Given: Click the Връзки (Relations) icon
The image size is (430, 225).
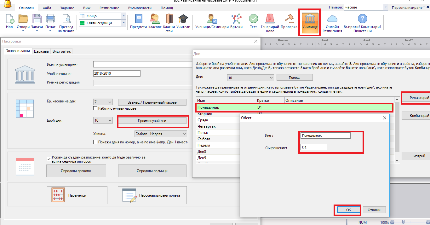Looking at the screenshot, I should pos(236,20).
